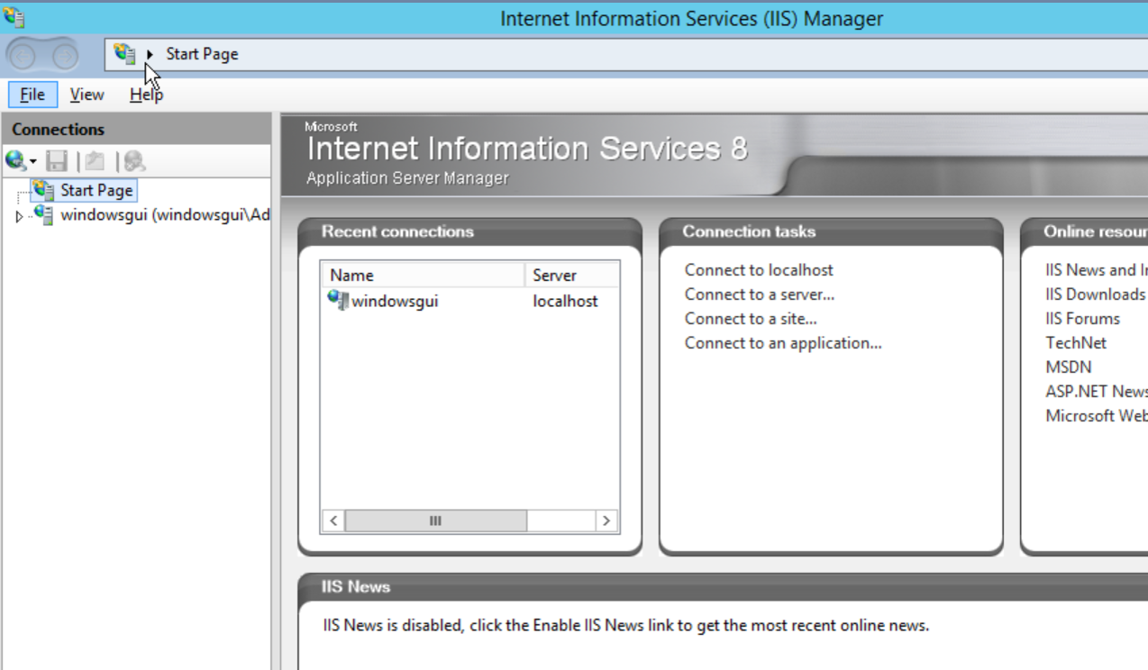
Task: Open the IIS Forums online resource
Action: point(1082,319)
